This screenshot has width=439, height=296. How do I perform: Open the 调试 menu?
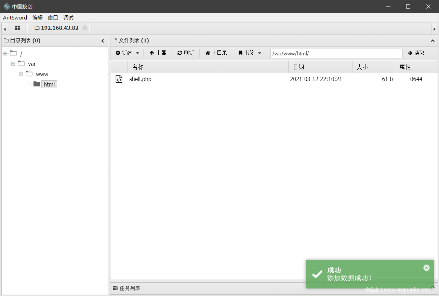pos(68,18)
